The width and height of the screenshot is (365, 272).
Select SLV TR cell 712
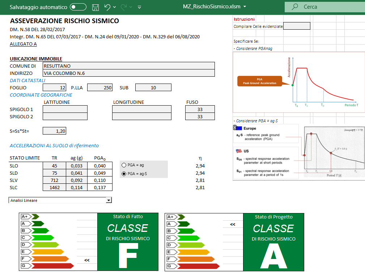55,180
